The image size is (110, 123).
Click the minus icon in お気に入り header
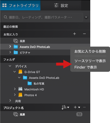(84, 34)
